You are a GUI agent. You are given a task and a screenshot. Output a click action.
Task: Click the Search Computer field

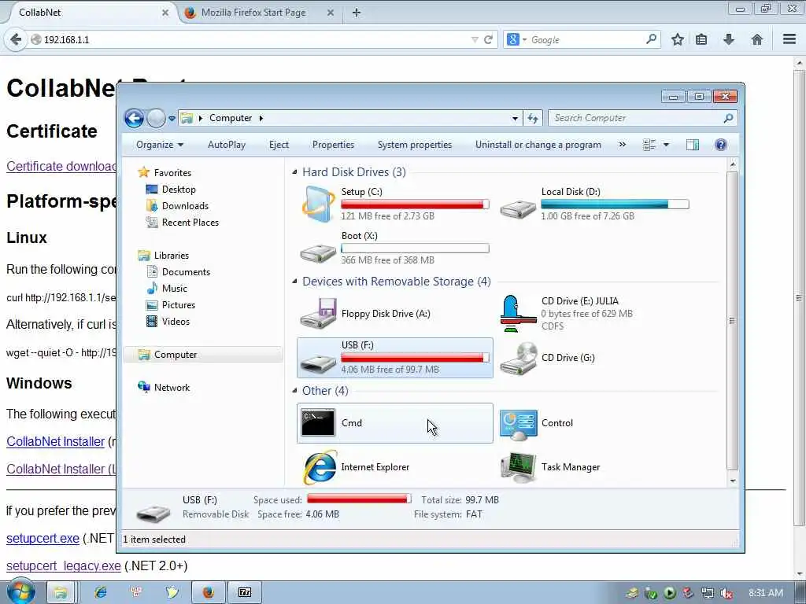pyautogui.click(x=642, y=118)
